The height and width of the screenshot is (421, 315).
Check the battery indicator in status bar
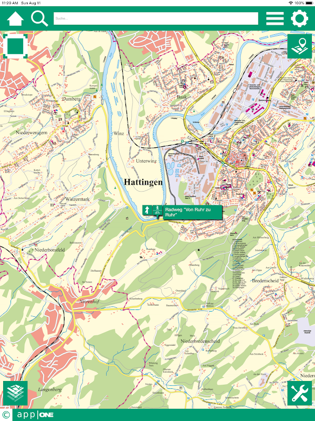(x=309, y=3)
